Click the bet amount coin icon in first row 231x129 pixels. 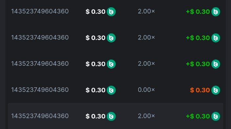pyautogui.click(x=111, y=12)
